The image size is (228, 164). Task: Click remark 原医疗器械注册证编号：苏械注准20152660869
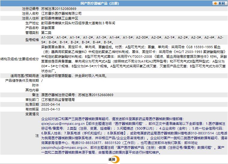(x=77, y=95)
